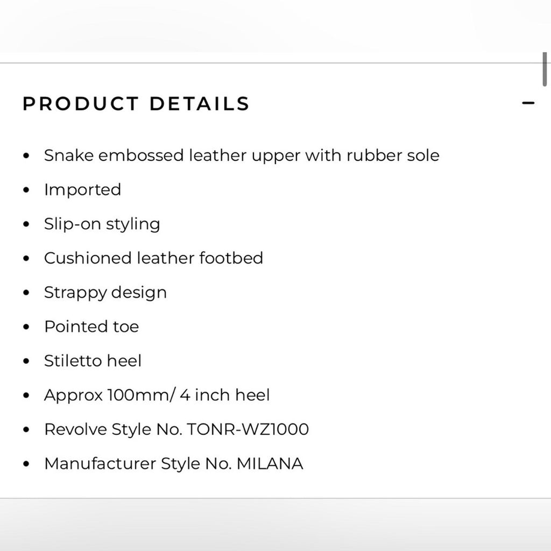
Task: Click the "Cushioned leather footbed" line
Action: tap(153, 258)
